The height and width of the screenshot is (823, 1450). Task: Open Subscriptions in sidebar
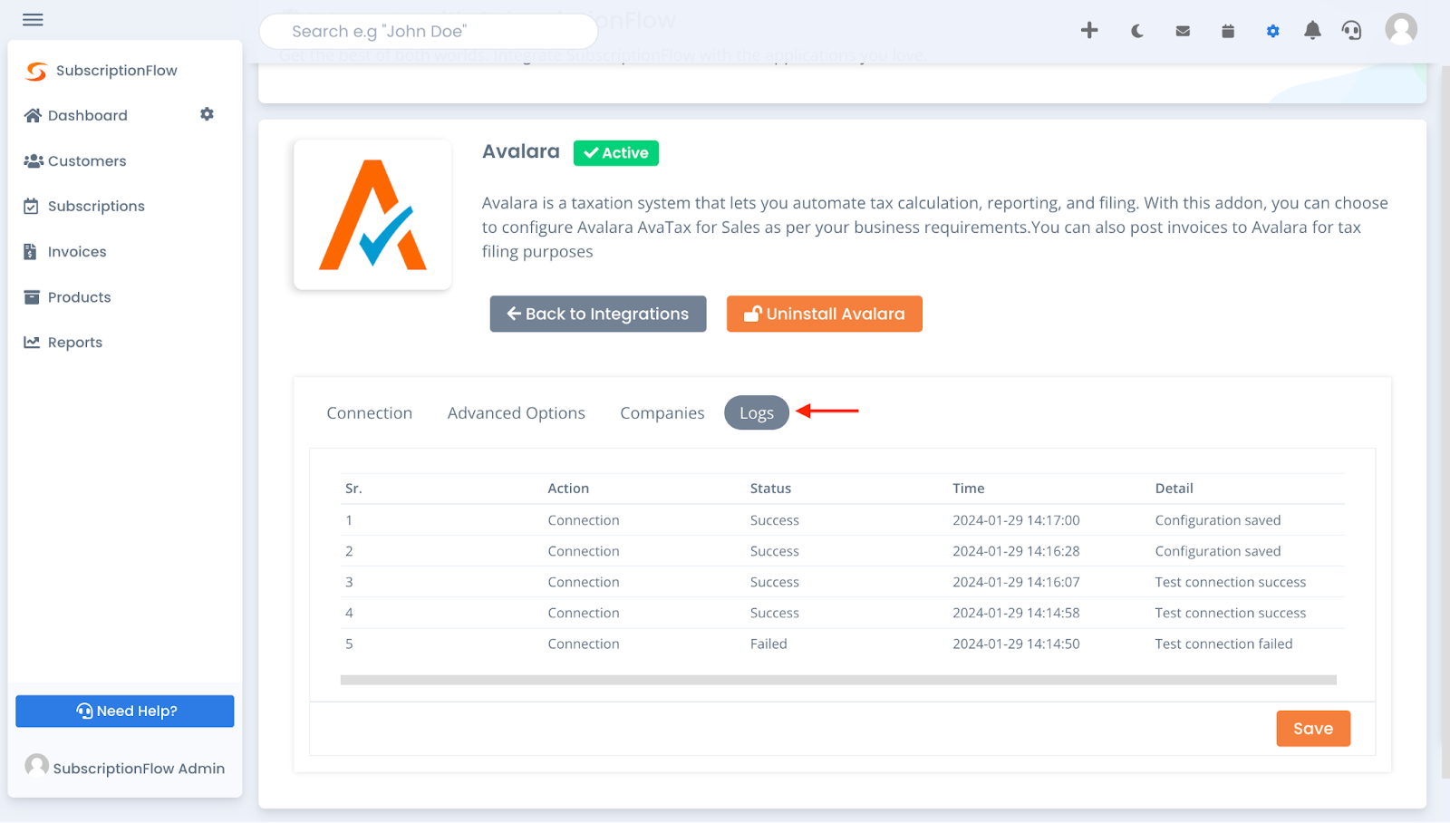coord(84,206)
